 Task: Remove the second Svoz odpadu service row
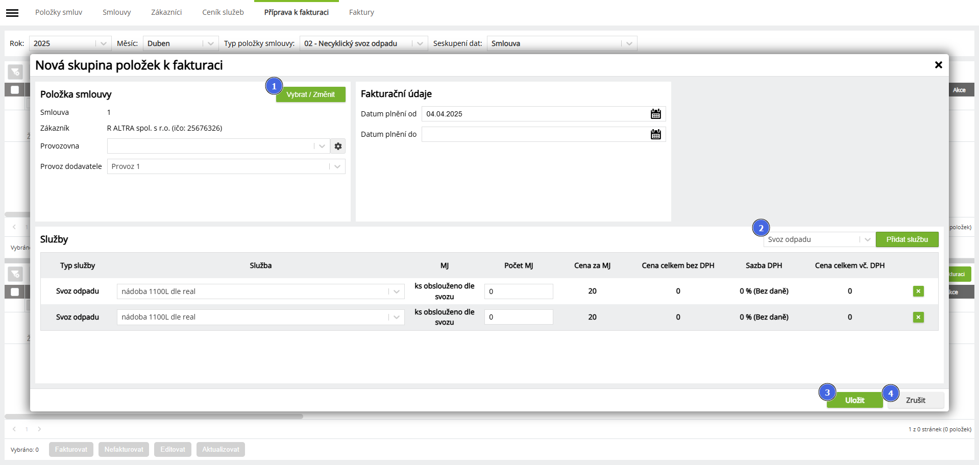[918, 317]
